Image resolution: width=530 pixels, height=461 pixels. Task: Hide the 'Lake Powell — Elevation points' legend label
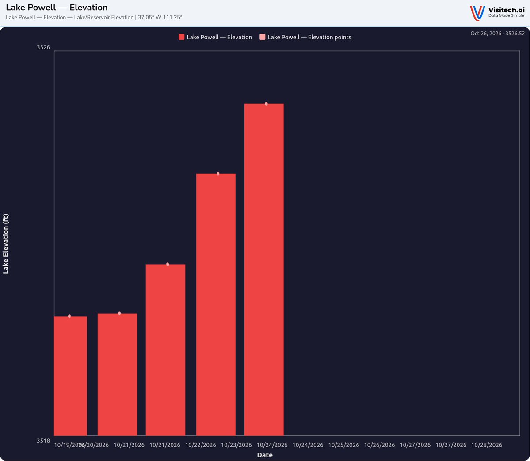[309, 37]
